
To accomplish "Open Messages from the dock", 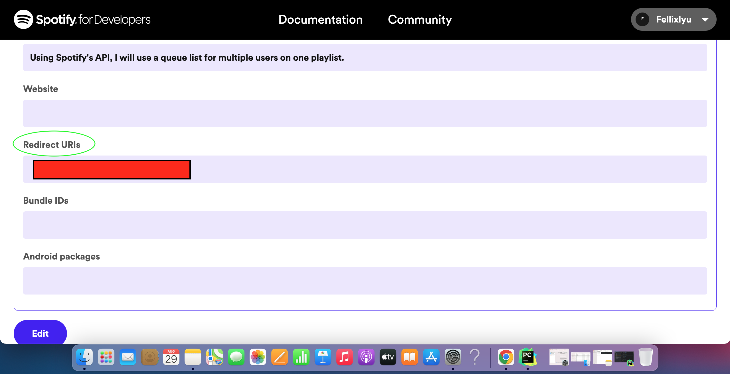I will pos(236,357).
